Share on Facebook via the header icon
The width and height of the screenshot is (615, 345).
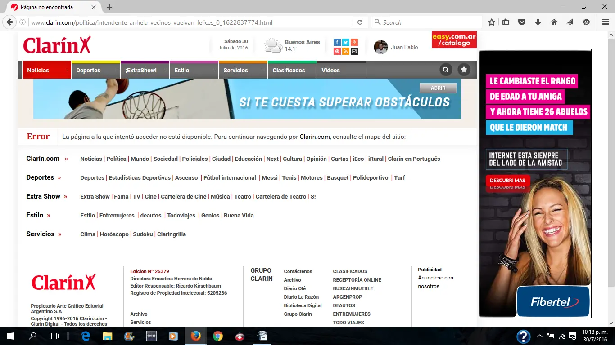click(337, 42)
